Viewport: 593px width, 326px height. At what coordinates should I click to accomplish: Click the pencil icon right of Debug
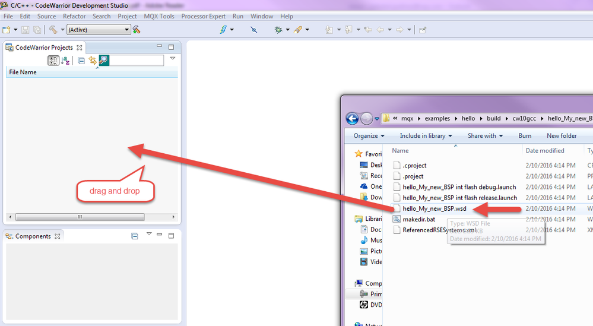point(298,30)
